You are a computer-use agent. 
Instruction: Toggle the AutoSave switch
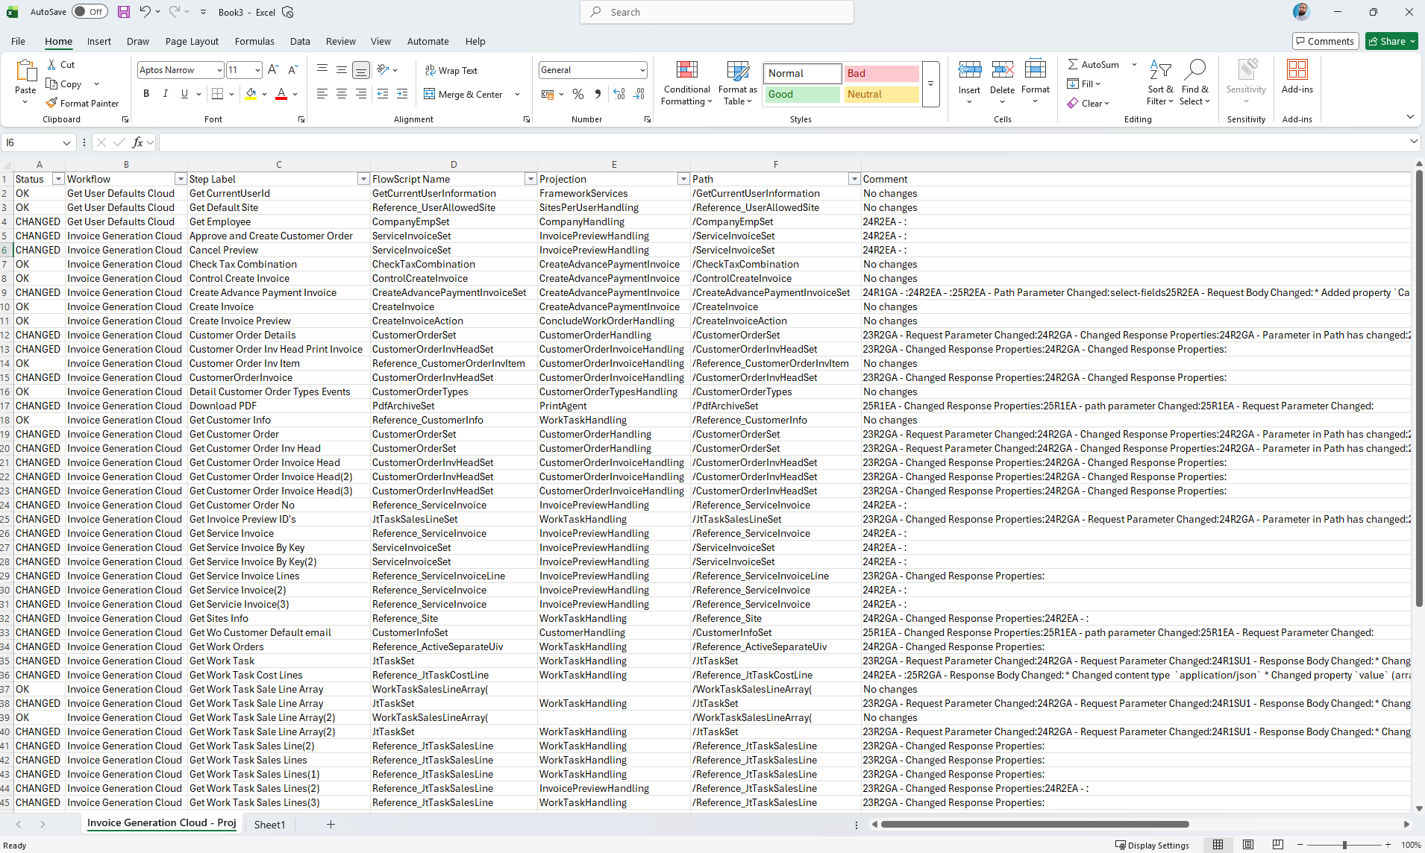tap(90, 12)
